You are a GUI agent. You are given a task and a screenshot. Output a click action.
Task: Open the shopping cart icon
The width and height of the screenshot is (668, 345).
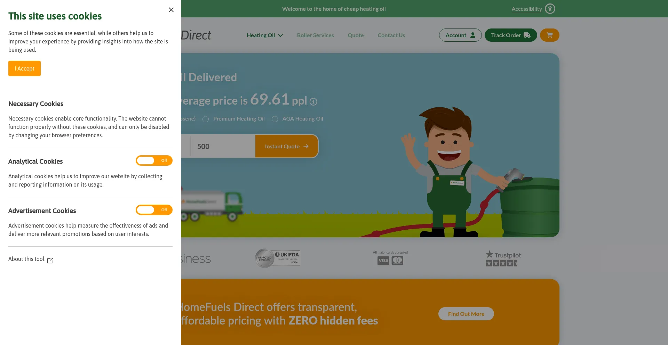point(550,35)
